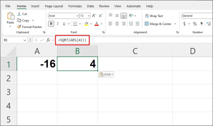
Task: Toggle Underline formatting
Action: click(64, 24)
